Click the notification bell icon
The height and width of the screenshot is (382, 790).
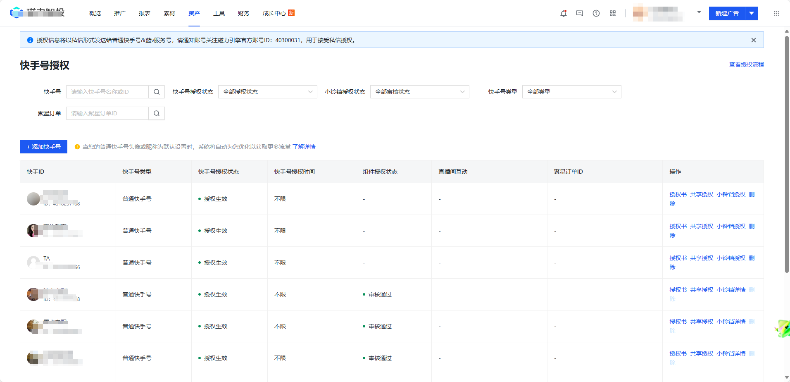point(563,13)
